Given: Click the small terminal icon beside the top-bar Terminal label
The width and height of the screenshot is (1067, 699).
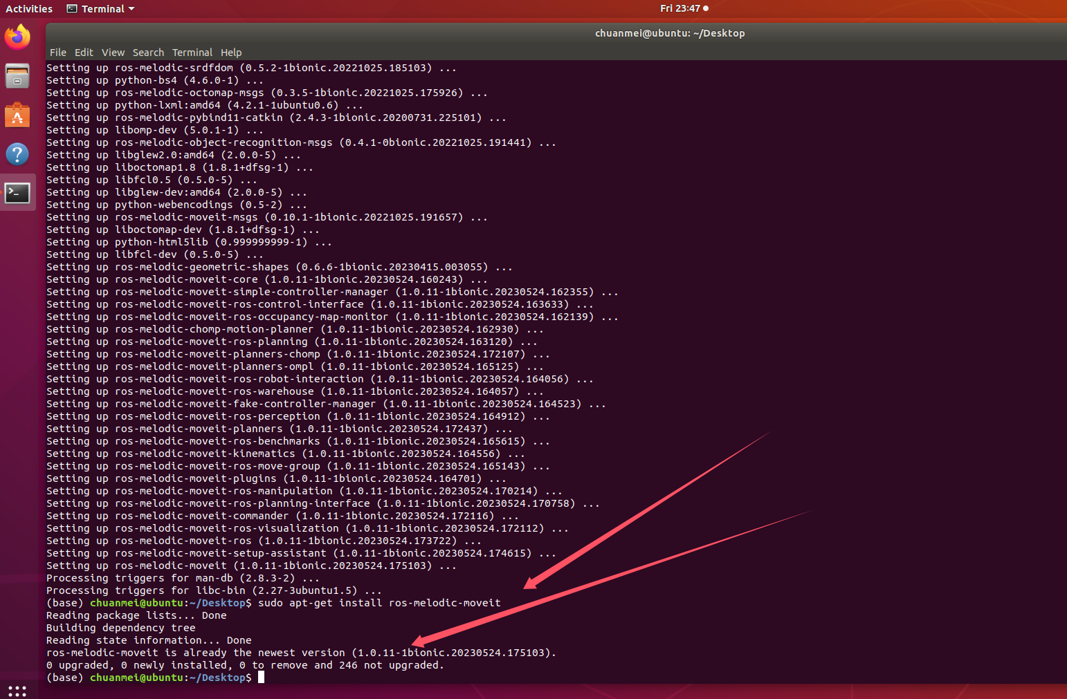Looking at the screenshot, I should tap(71, 8).
